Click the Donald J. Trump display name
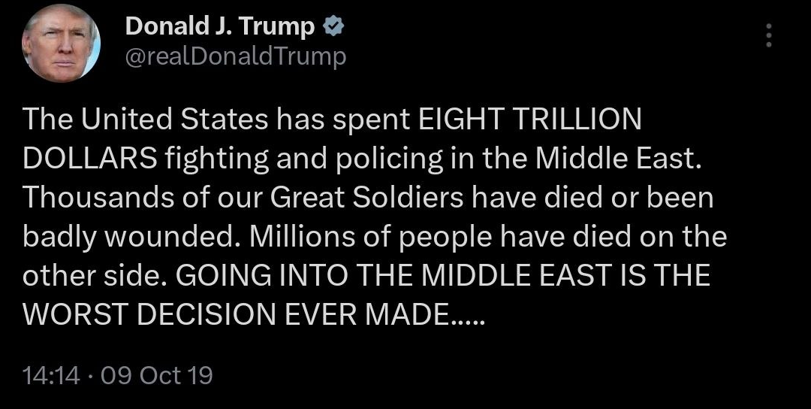This screenshot has width=811, height=409. click(220, 27)
